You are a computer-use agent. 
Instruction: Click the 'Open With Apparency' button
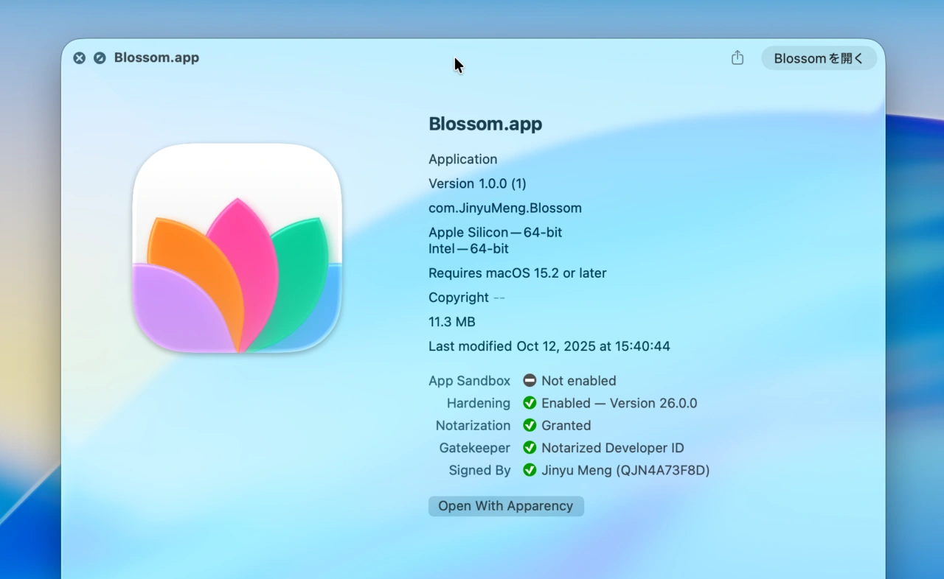tap(506, 506)
